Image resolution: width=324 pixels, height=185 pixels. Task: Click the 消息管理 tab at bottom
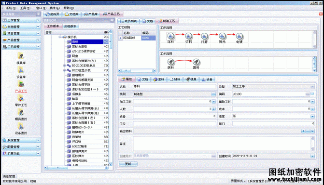click(9, 176)
